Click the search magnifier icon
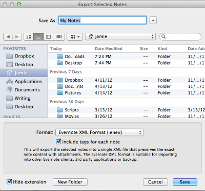This screenshot has height=191, width=205. (163, 36)
